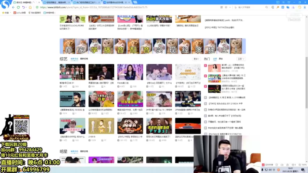Open the notification icon in taskbar corner

303,170
